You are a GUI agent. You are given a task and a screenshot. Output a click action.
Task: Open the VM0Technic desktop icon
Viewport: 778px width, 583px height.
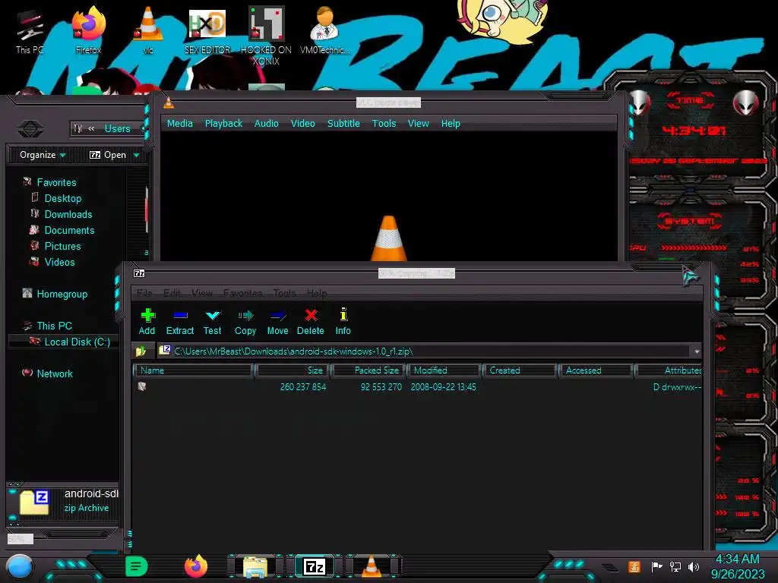(x=325, y=30)
